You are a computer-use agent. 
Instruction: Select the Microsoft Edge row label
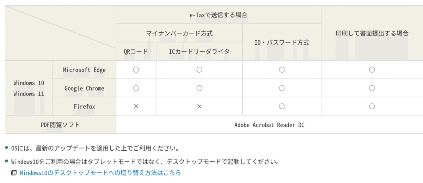[x=84, y=70]
